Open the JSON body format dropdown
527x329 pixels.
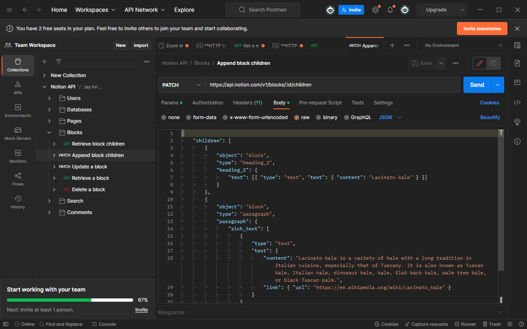click(390, 117)
